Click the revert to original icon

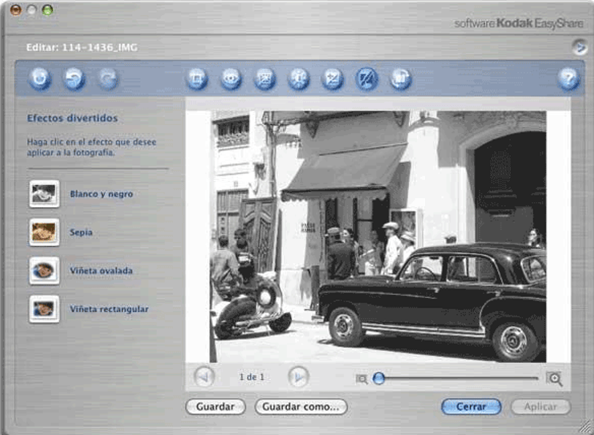coord(40,79)
